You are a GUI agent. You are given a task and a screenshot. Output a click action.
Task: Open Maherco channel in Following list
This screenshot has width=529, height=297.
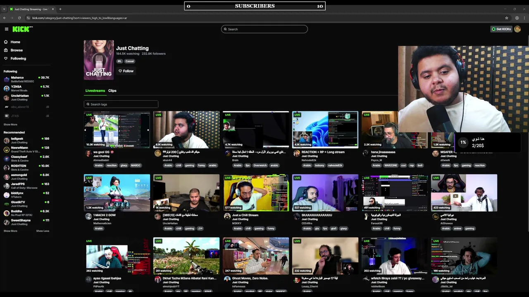(x=26, y=79)
